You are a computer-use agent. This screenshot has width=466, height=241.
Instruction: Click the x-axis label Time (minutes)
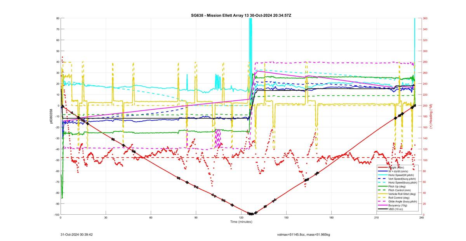click(x=241, y=222)
